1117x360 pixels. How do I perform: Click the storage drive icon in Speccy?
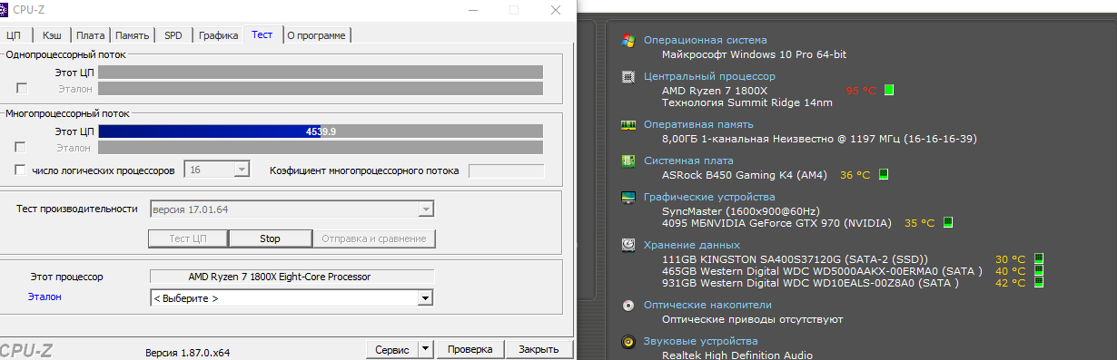628,245
